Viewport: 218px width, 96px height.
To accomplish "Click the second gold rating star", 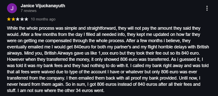I will tap(13, 19).
